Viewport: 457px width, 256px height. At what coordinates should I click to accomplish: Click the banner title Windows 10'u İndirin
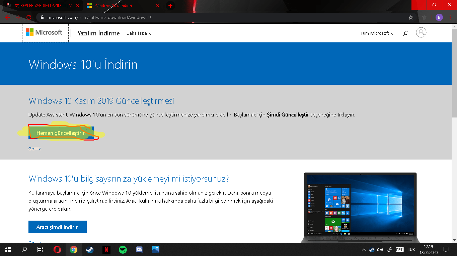click(x=83, y=64)
